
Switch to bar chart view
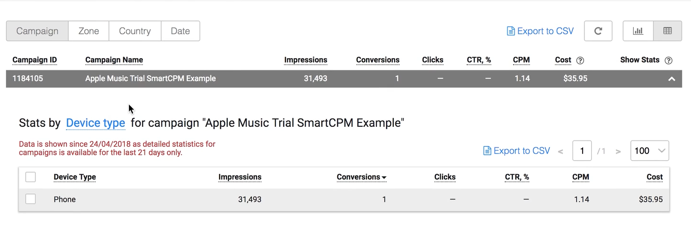[638, 31]
